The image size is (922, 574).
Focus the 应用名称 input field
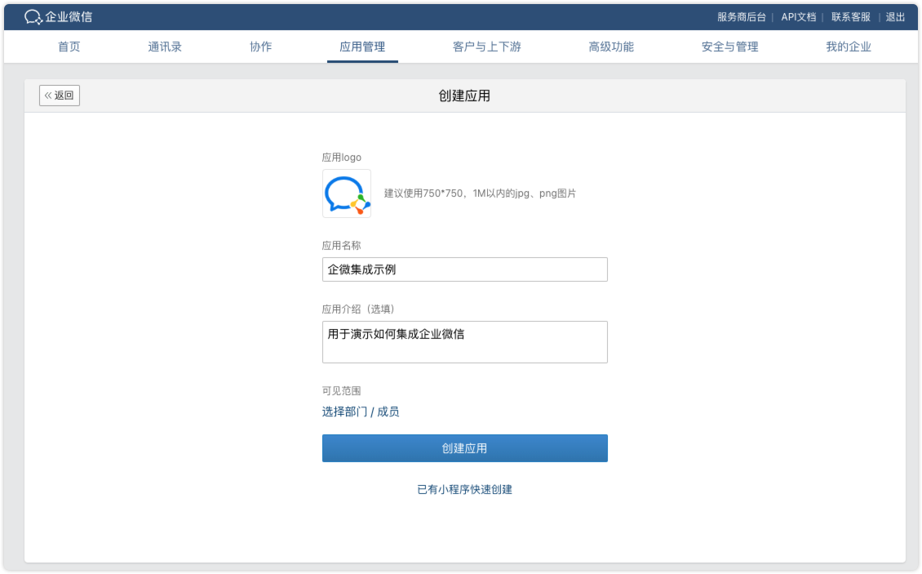[464, 269]
